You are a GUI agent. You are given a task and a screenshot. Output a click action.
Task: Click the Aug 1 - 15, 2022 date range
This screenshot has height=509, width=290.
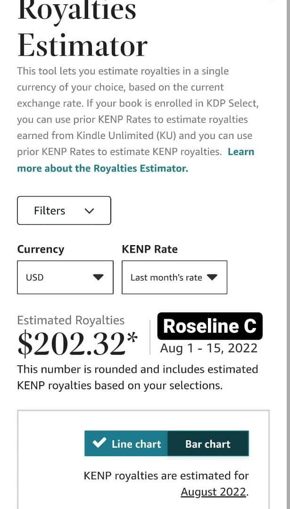click(209, 348)
